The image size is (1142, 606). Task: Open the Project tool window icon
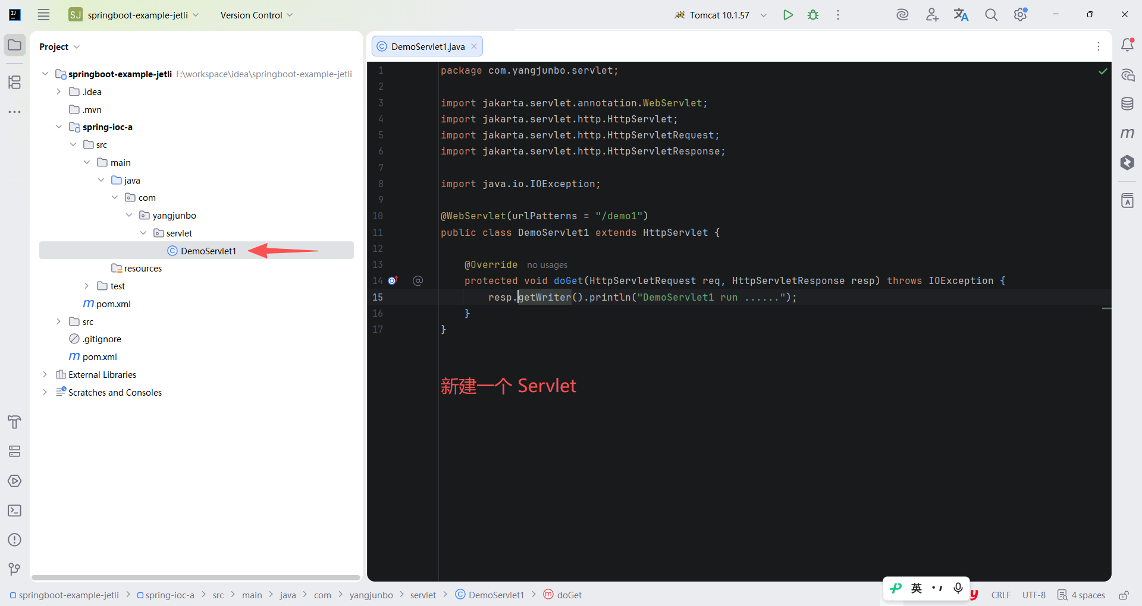pyautogui.click(x=15, y=45)
